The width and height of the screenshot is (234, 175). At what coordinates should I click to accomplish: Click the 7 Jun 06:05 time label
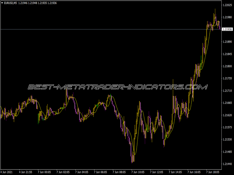(x=100, y=172)
